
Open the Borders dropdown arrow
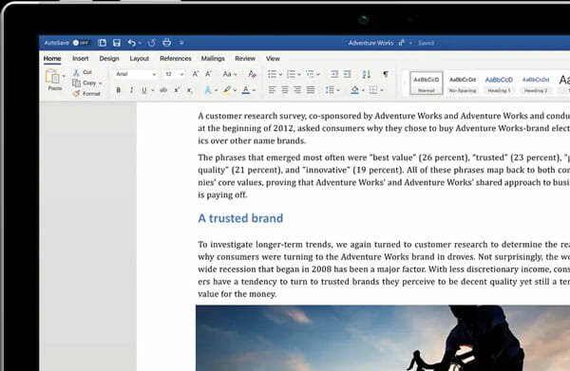pyautogui.click(x=382, y=90)
